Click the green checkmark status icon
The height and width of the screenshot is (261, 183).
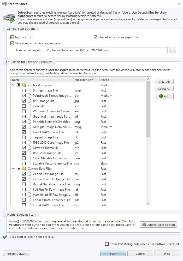pyautogui.click(x=5, y=237)
